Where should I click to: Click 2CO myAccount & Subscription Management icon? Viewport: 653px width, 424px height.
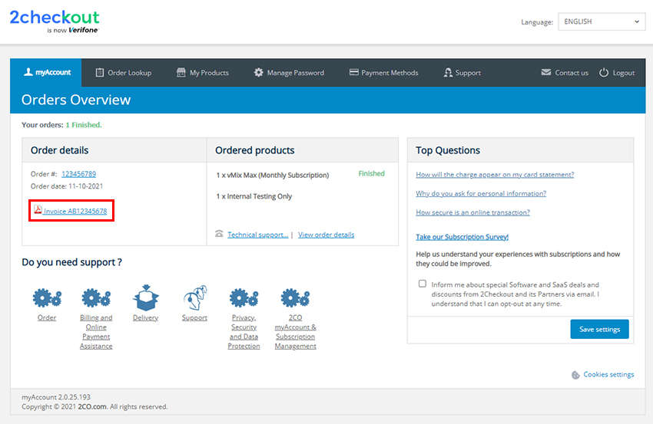pyautogui.click(x=295, y=297)
